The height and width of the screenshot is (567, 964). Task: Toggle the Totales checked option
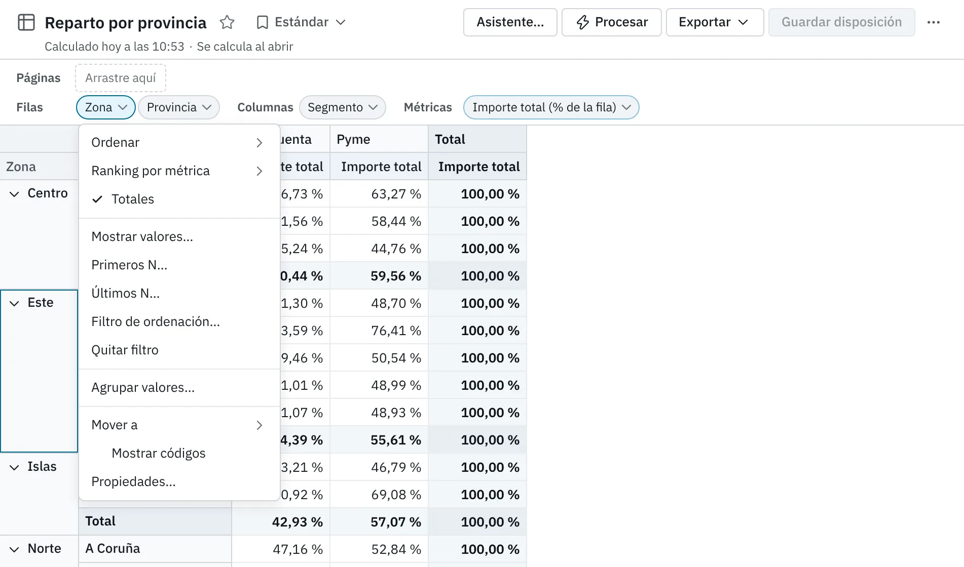point(179,199)
